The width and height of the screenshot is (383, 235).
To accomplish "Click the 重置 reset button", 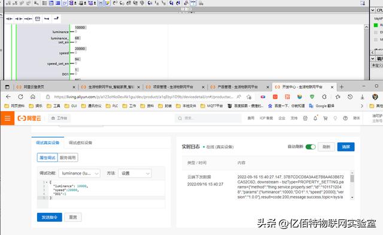I will click(x=73, y=217).
